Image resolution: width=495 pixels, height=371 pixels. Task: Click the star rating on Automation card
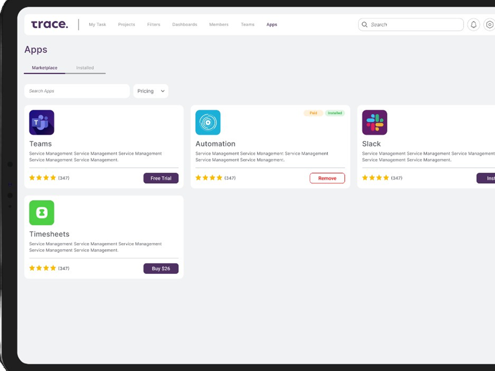pyautogui.click(x=209, y=178)
